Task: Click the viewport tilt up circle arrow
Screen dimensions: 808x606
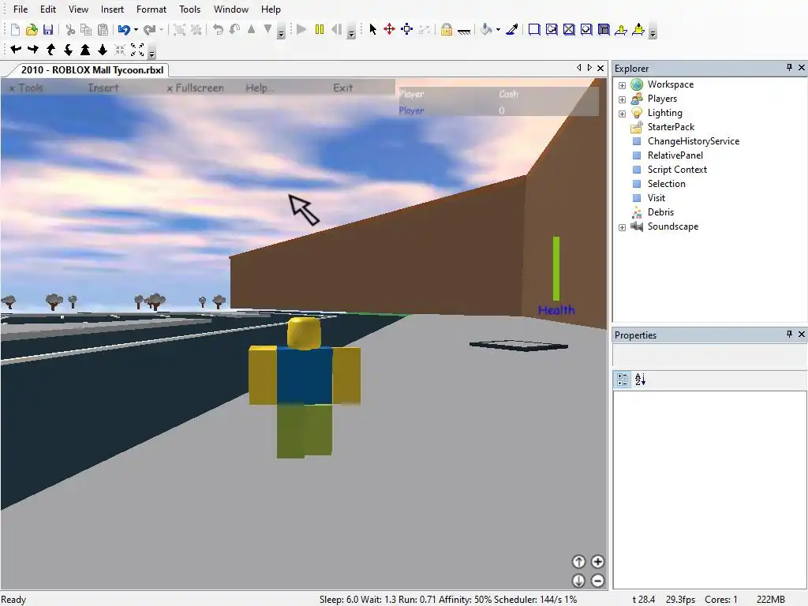Action: (x=578, y=562)
